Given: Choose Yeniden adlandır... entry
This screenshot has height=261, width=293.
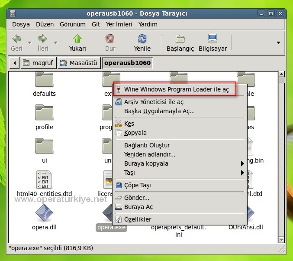Looking at the screenshot, I should pyautogui.click(x=179, y=154).
